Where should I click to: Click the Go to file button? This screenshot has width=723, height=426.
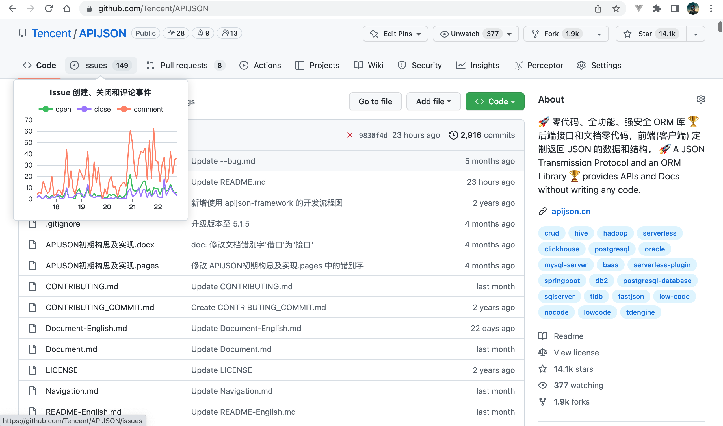[375, 101]
